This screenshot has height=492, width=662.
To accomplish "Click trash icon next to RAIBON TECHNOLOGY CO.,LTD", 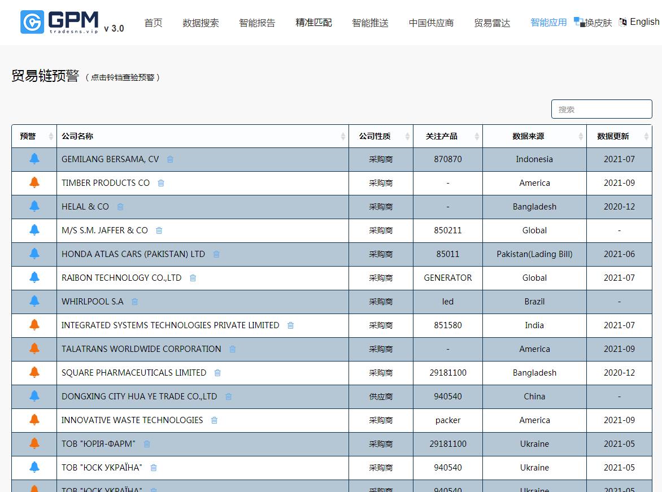I will pyautogui.click(x=193, y=277).
